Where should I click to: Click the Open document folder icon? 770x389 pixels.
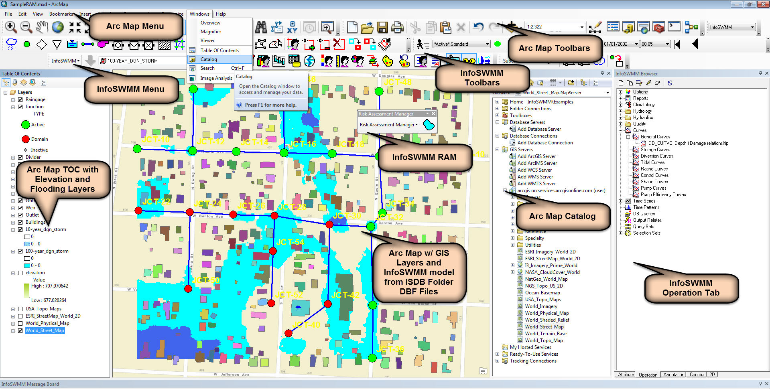tap(367, 27)
